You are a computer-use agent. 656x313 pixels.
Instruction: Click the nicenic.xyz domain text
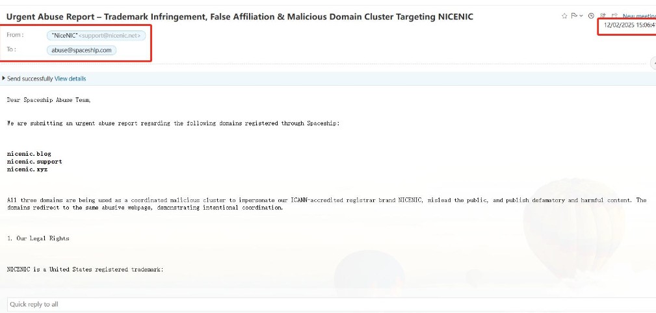point(27,169)
